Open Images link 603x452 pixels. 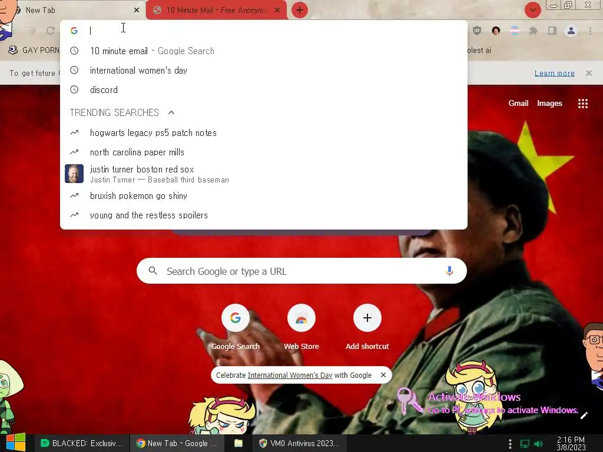[549, 103]
